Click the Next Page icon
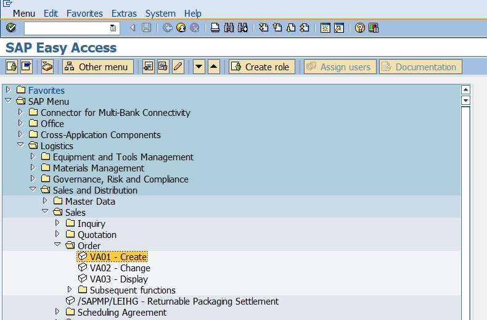The height and width of the screenshot is (320, 487). [x=291, y=28]
